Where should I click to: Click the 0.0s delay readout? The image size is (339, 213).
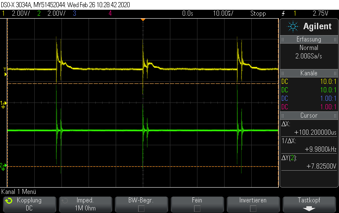click(x=187, y=14)
